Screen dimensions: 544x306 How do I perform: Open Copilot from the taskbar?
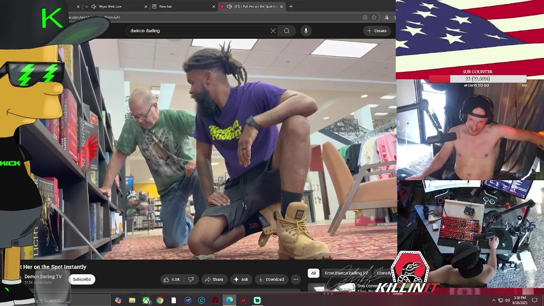[118, 300]
